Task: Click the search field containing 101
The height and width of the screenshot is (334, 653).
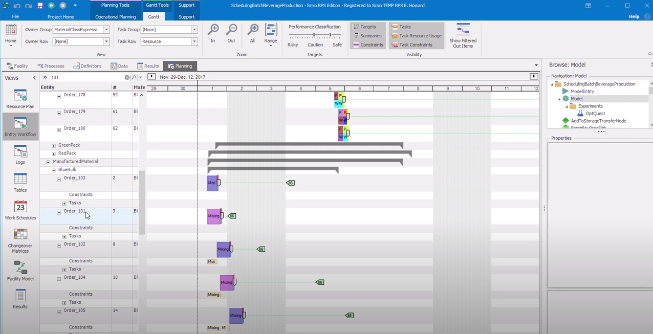Action: 86,77
